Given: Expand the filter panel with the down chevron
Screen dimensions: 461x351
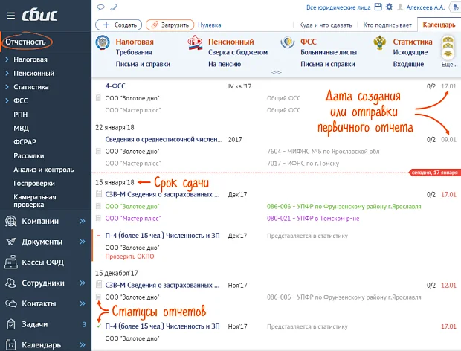Looking at the screenshot, I should [x=277, y=73].
